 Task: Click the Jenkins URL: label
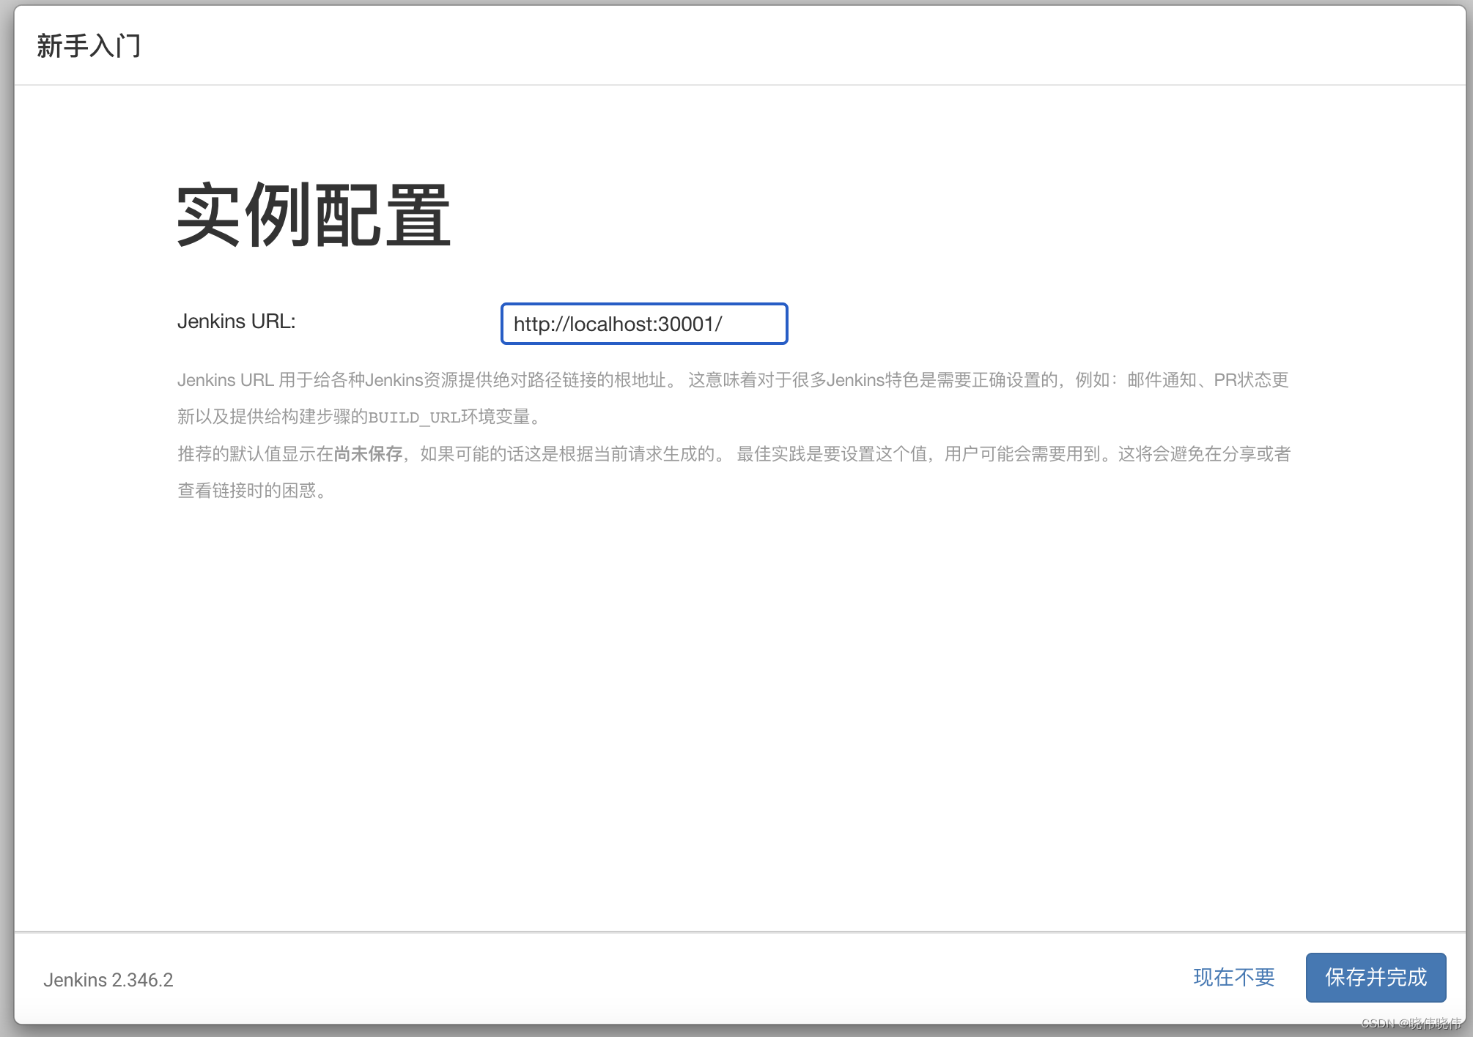[x=236, y=321]
